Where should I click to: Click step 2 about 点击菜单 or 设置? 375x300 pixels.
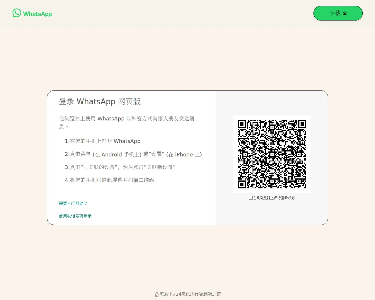[x=133, y=154]
